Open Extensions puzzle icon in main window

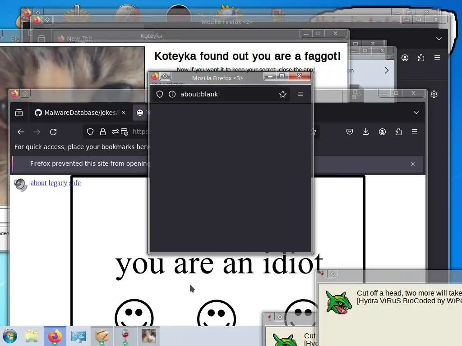[399, 132]
